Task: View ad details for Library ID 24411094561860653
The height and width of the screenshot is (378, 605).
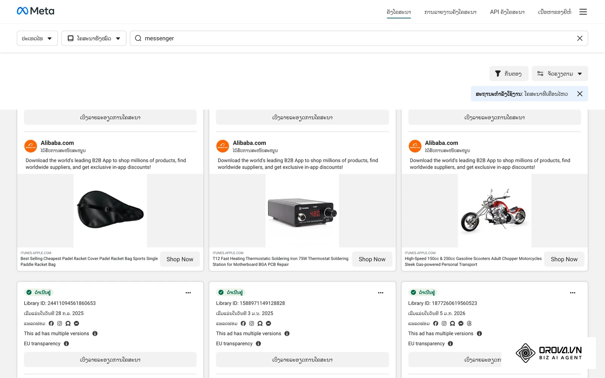Action: [110, 360]
